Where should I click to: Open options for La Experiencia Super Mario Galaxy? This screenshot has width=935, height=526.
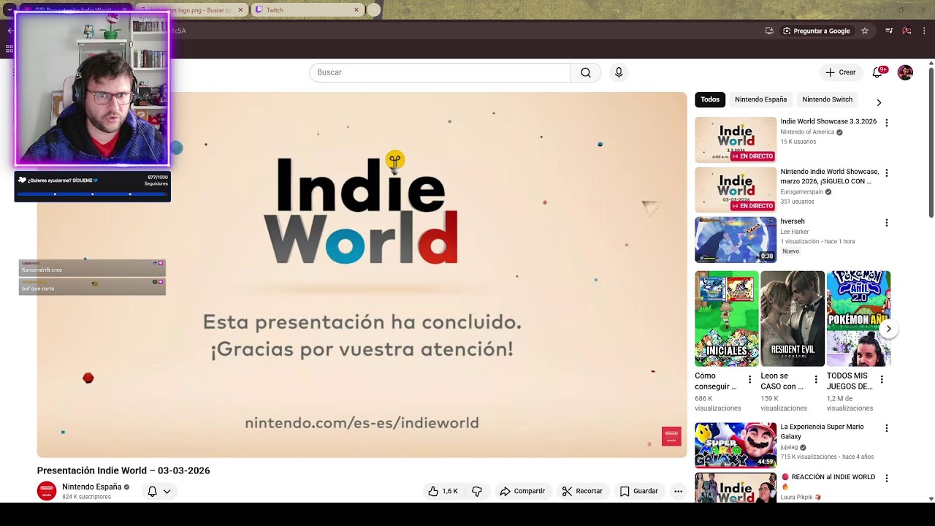(x=887, y=428)
